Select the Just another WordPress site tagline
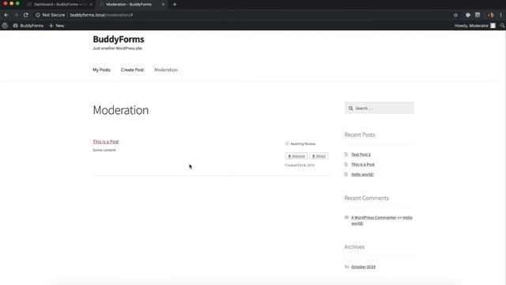 tap(117, 48)
